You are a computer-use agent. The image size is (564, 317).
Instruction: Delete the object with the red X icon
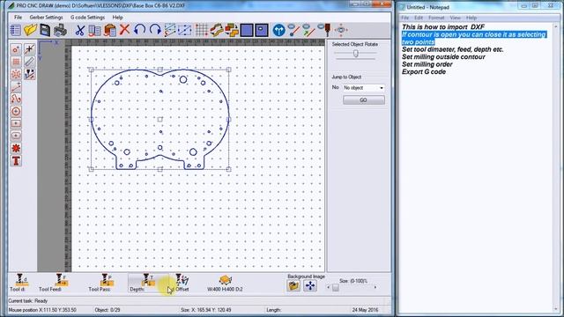click(x=124, y=29)
